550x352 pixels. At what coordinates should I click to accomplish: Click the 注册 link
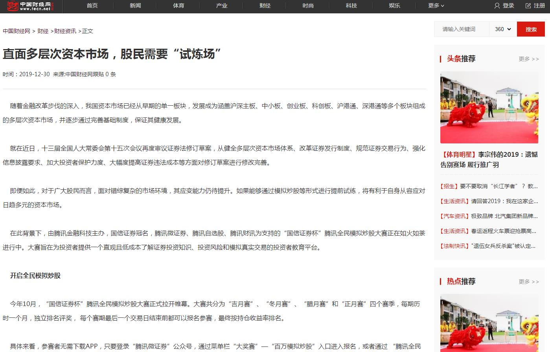coord(539,5)
